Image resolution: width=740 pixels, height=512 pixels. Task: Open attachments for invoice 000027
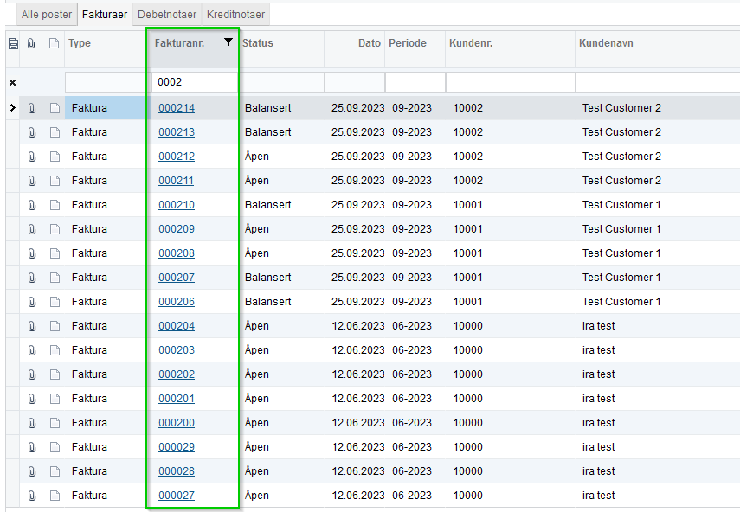pos(32,496)
